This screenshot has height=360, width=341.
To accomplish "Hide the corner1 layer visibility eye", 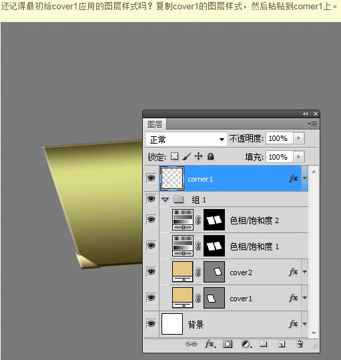I will [151, 178].
